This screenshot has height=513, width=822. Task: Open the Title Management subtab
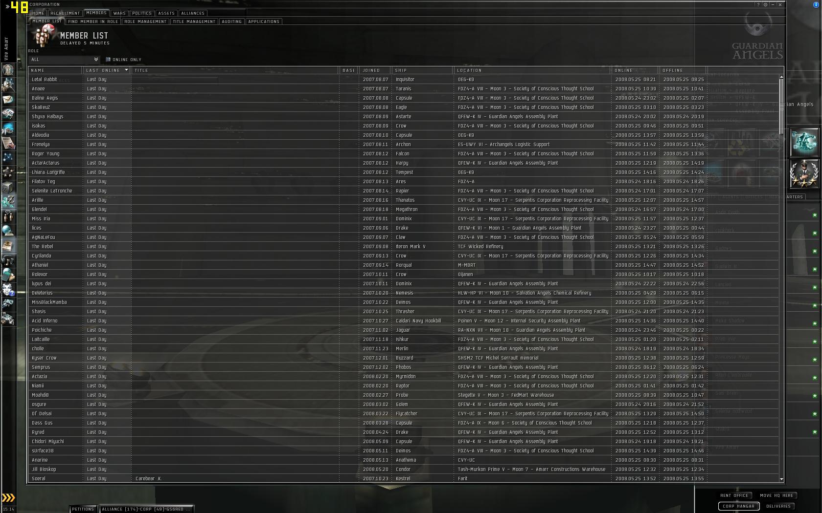tap(194, 21)
